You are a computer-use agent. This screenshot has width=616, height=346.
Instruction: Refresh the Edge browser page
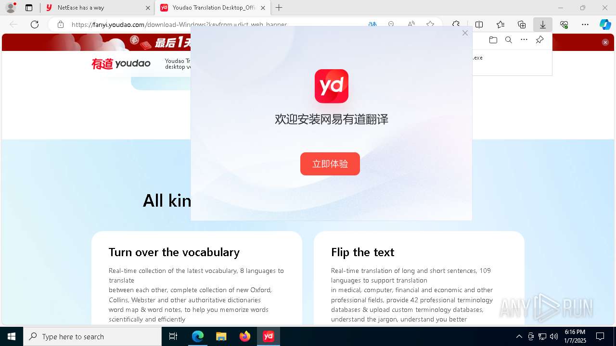[35, 25]
